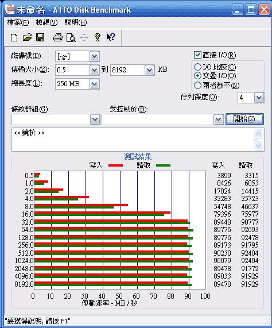This screenshot has height=328, width=272.
Task: Select the 兩者都不 radio option
Action: click(197, 85)
